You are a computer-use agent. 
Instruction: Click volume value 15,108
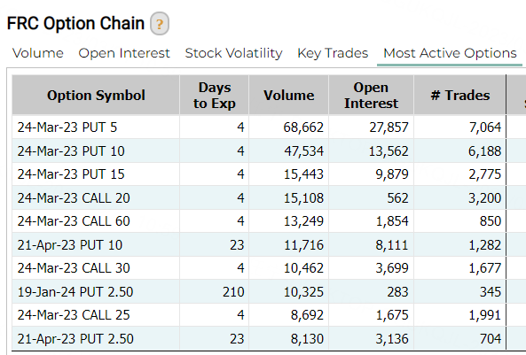pos(303,198)
